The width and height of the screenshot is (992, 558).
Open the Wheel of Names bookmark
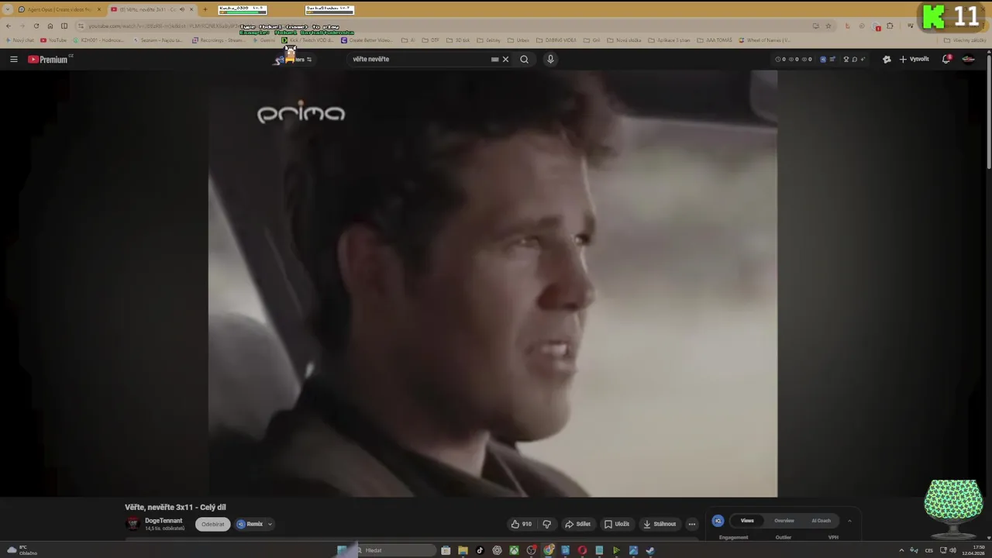click(764, 40)
